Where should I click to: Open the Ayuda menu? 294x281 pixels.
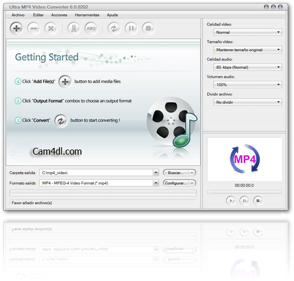pos(113,15)
